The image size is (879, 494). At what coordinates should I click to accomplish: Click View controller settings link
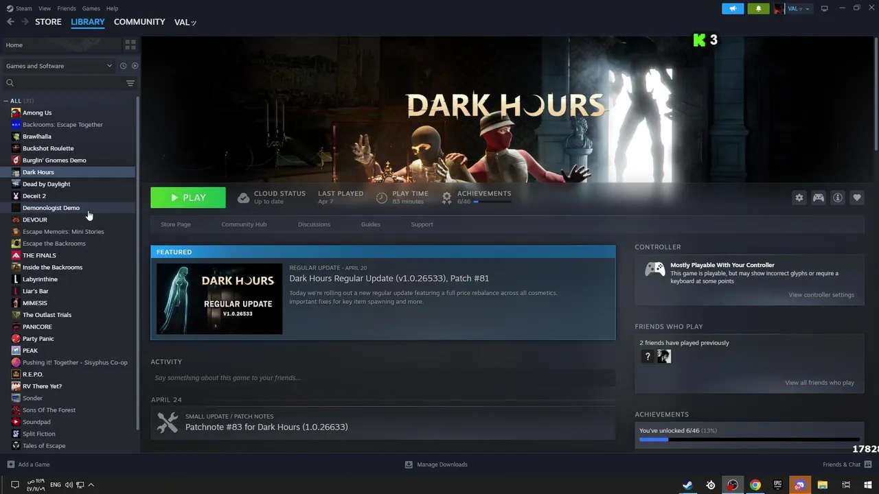[821, 295]
